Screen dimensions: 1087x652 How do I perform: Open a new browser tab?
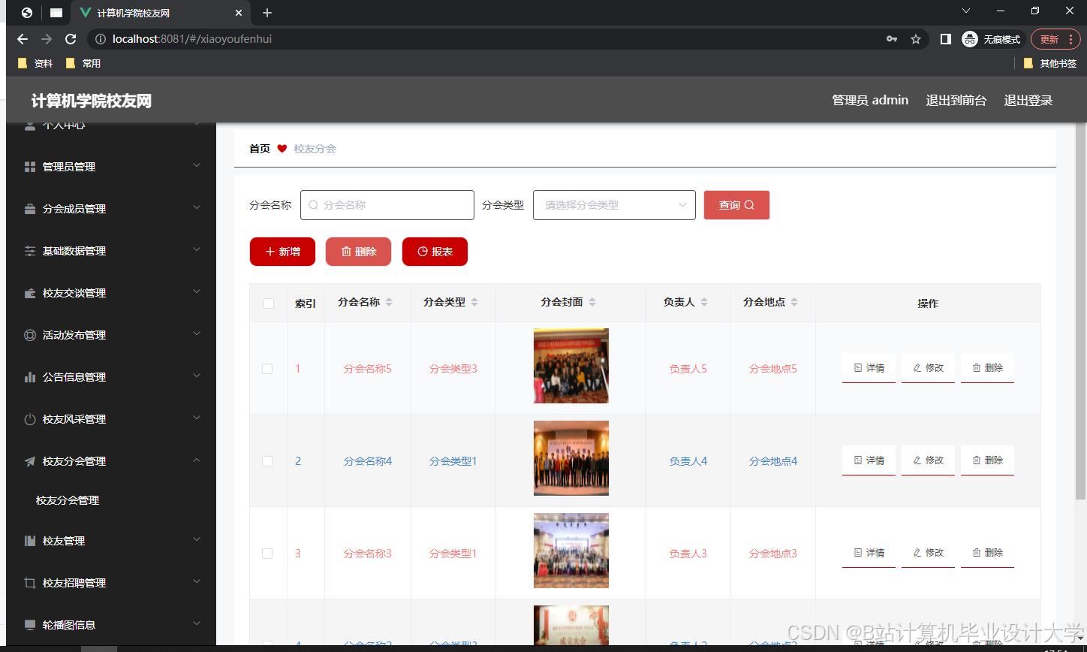tap(266, 13)
